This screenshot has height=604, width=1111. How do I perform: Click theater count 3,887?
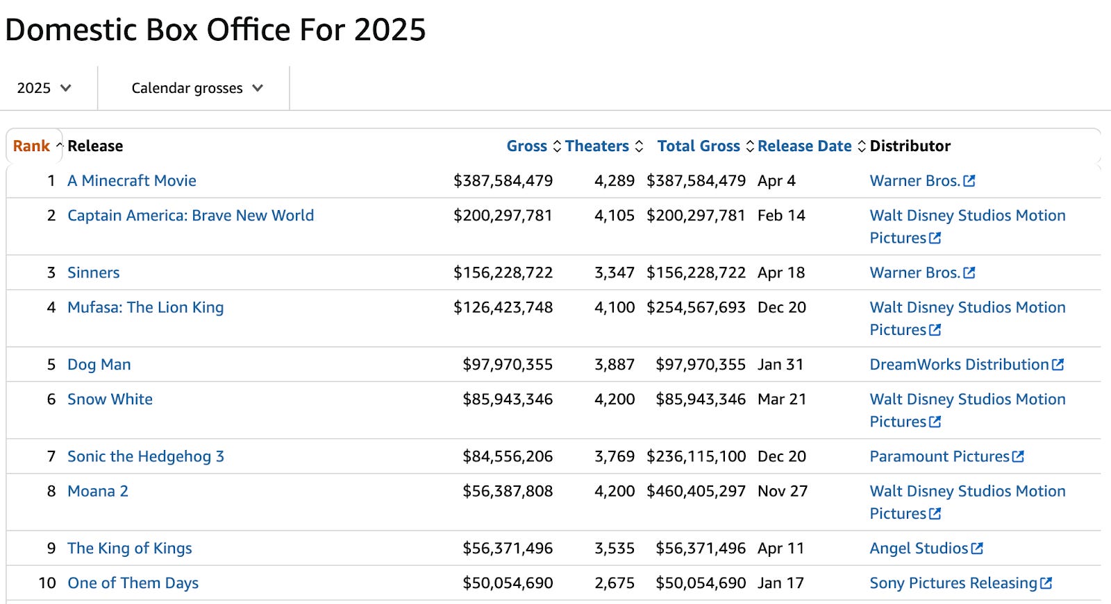pos(615,364)
